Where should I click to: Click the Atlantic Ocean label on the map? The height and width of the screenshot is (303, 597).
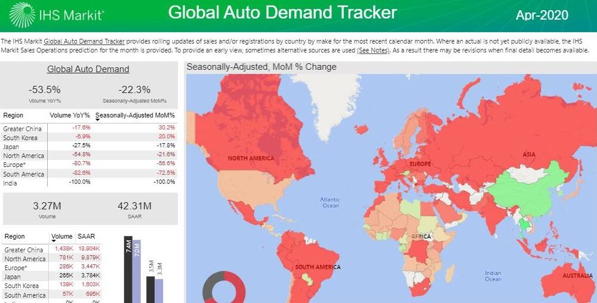[x=331, y=202]
